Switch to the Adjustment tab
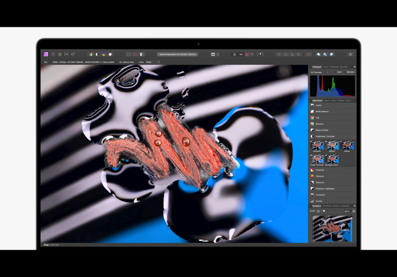The height and width of the screenshot is (277, 397). (317, 100)
